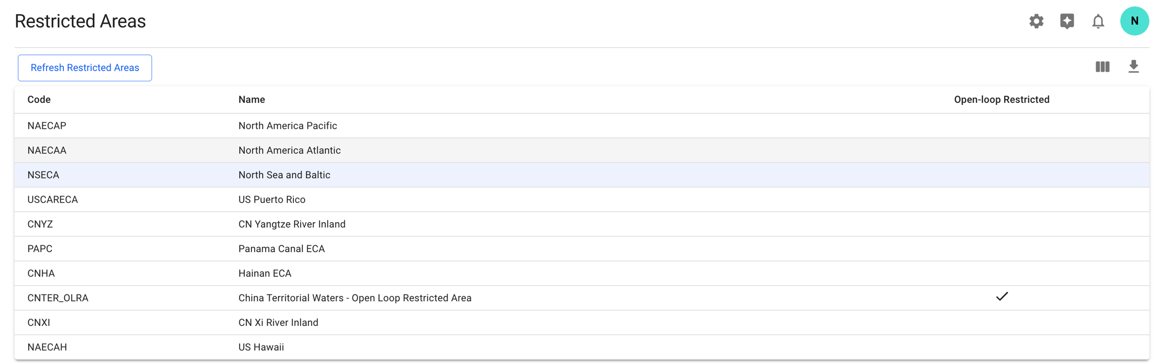1155x363 pixels.
Task: Select the US Puerto Rico row
Action: 272,200
